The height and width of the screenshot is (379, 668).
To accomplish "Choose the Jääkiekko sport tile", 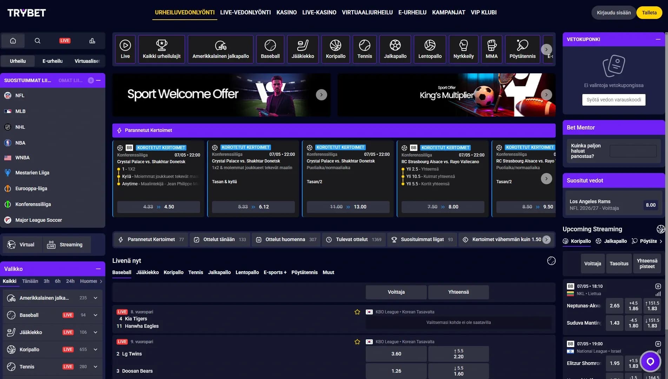I will 303,49.
